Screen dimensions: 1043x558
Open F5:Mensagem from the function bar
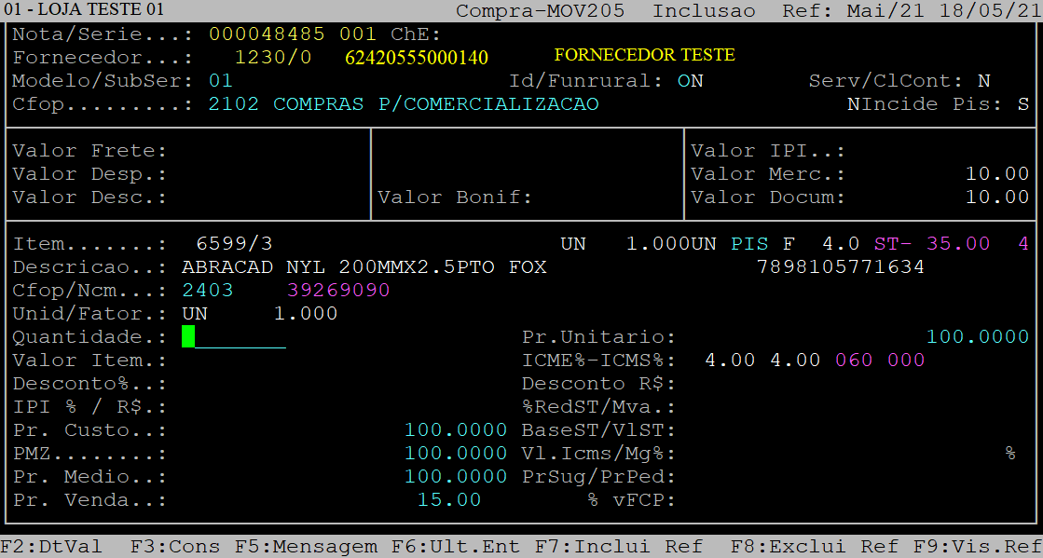[x=306, y=547]
